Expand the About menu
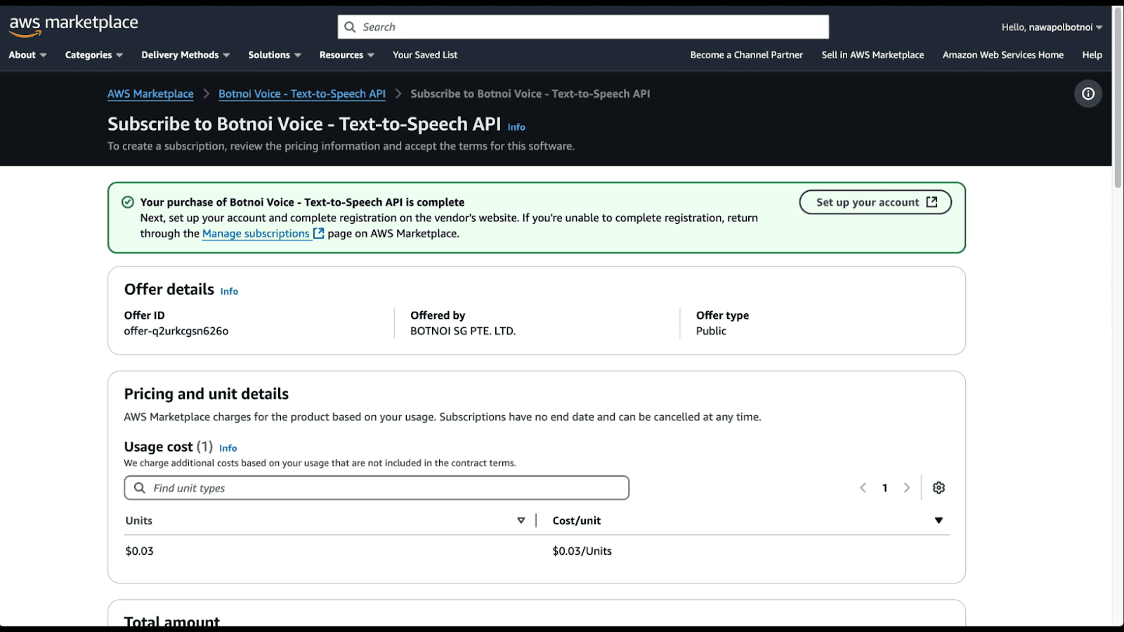 click(x=27, y=55)
